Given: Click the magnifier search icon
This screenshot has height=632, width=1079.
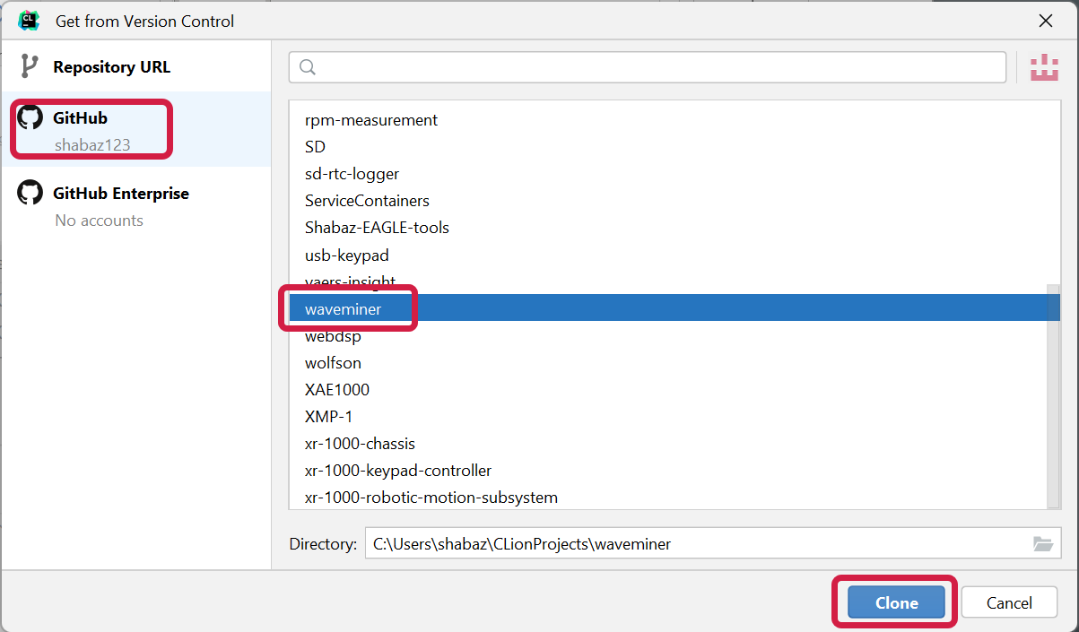Looking at the screenshot, I should [x=308, y=67].
